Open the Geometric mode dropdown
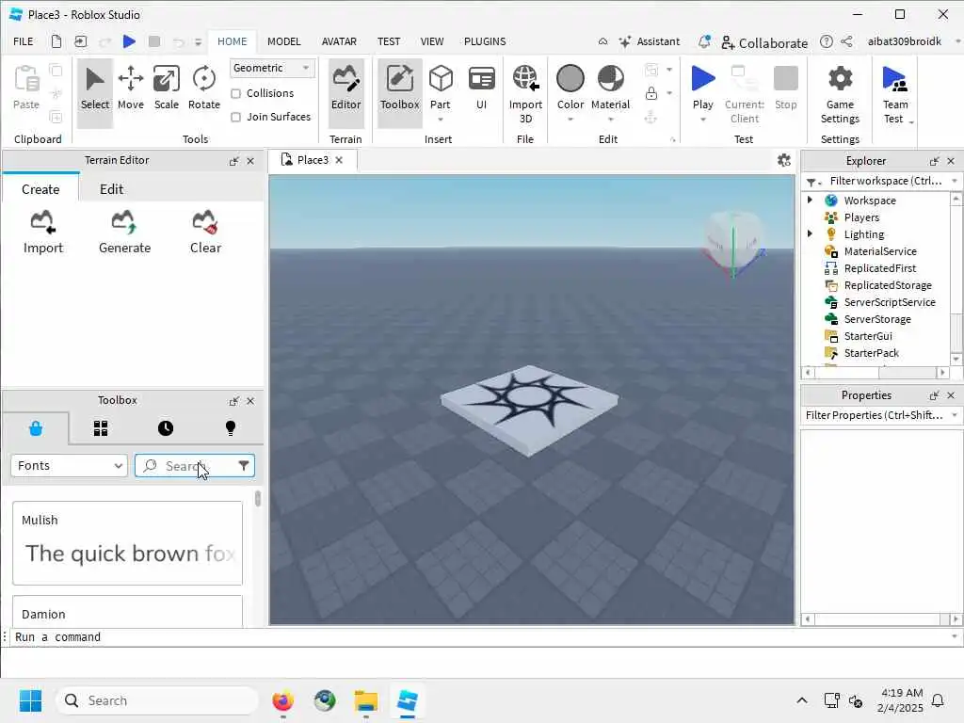This screenshot has width=964, height=723. [272, 68]
